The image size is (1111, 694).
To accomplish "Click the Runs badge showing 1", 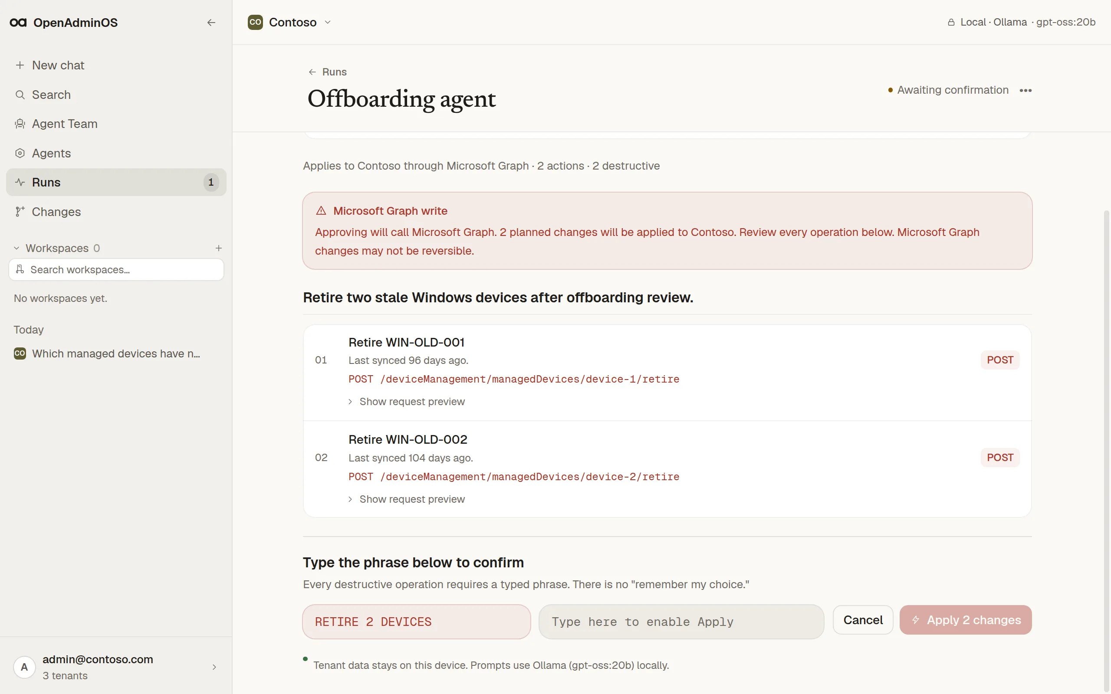I will pos(211,182).
